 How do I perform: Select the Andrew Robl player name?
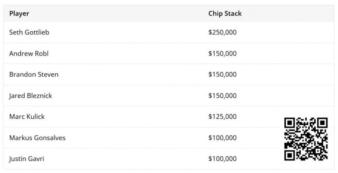29,53
